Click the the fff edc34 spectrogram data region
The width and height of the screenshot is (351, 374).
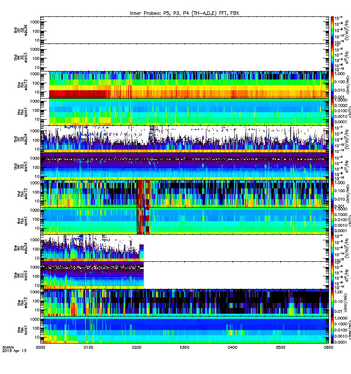pyautogui.click(x=92, y=248)
